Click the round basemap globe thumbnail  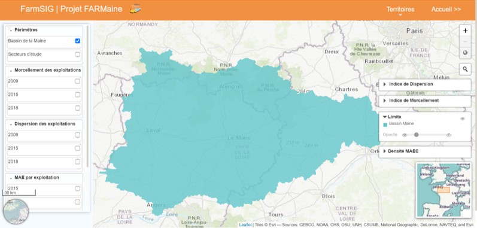(x=16, y=212)
